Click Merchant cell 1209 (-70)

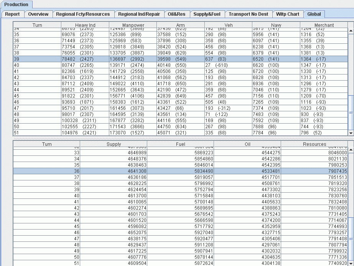[x=324, y=96]
